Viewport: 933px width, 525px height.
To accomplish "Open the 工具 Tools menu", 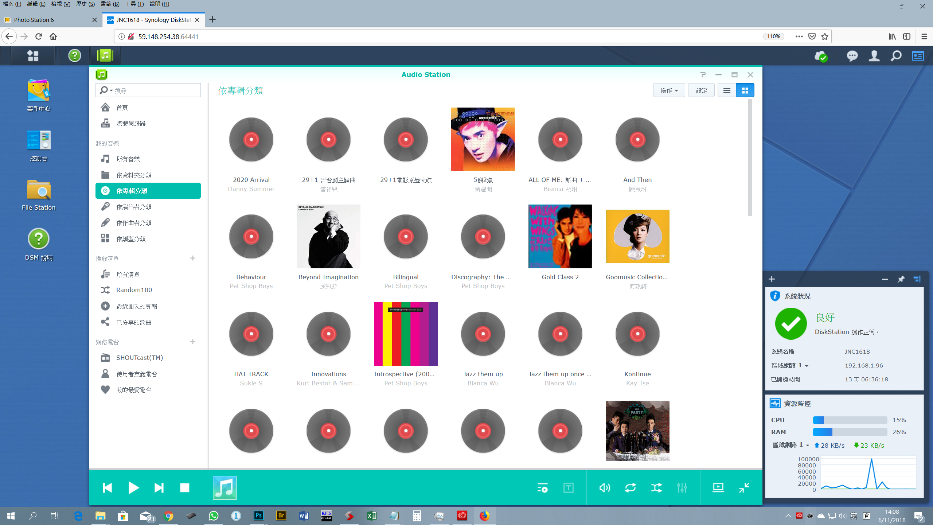I will pyautogui.click(x=134, y=4).
